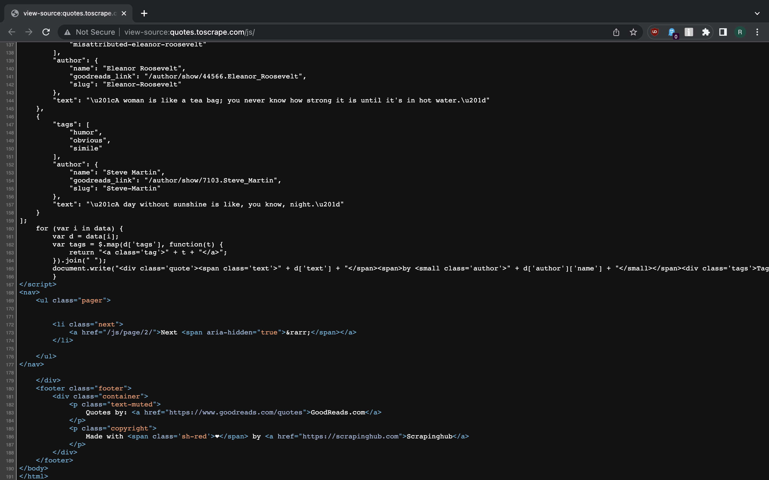Go forward to the next page

tap(29, 32)
